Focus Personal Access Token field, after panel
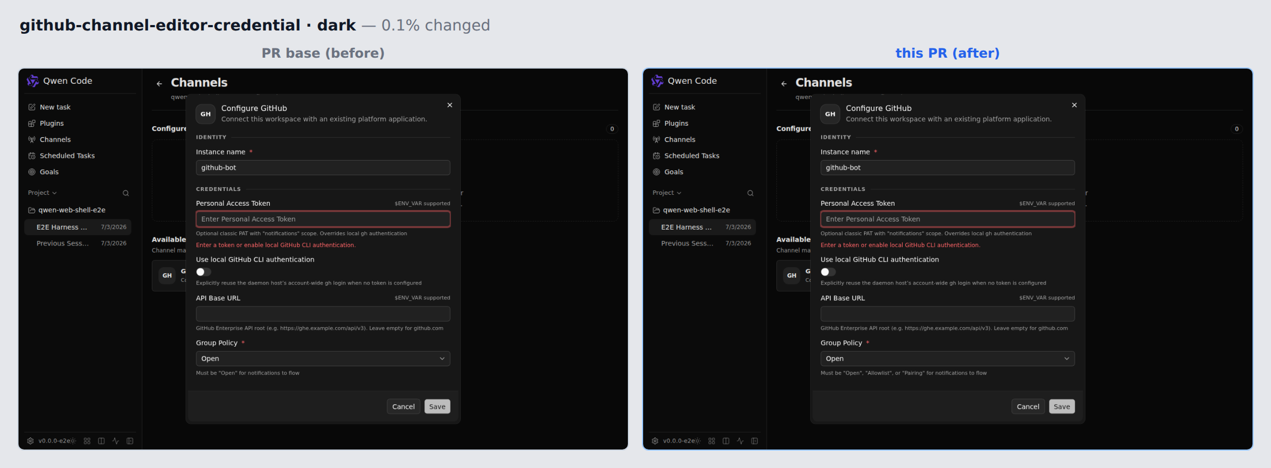The height and width of the screenshot is (468, 1271). [948, 219]
